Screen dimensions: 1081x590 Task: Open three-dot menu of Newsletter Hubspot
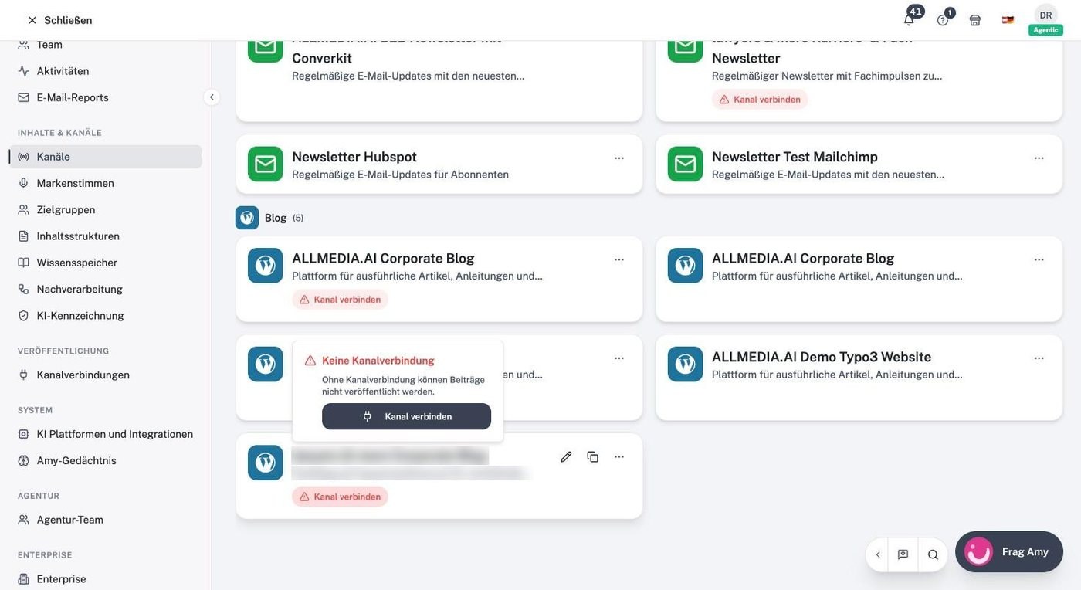point(619,158)
